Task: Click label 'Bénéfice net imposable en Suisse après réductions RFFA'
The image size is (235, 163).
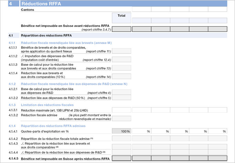Action: (65, 159)
